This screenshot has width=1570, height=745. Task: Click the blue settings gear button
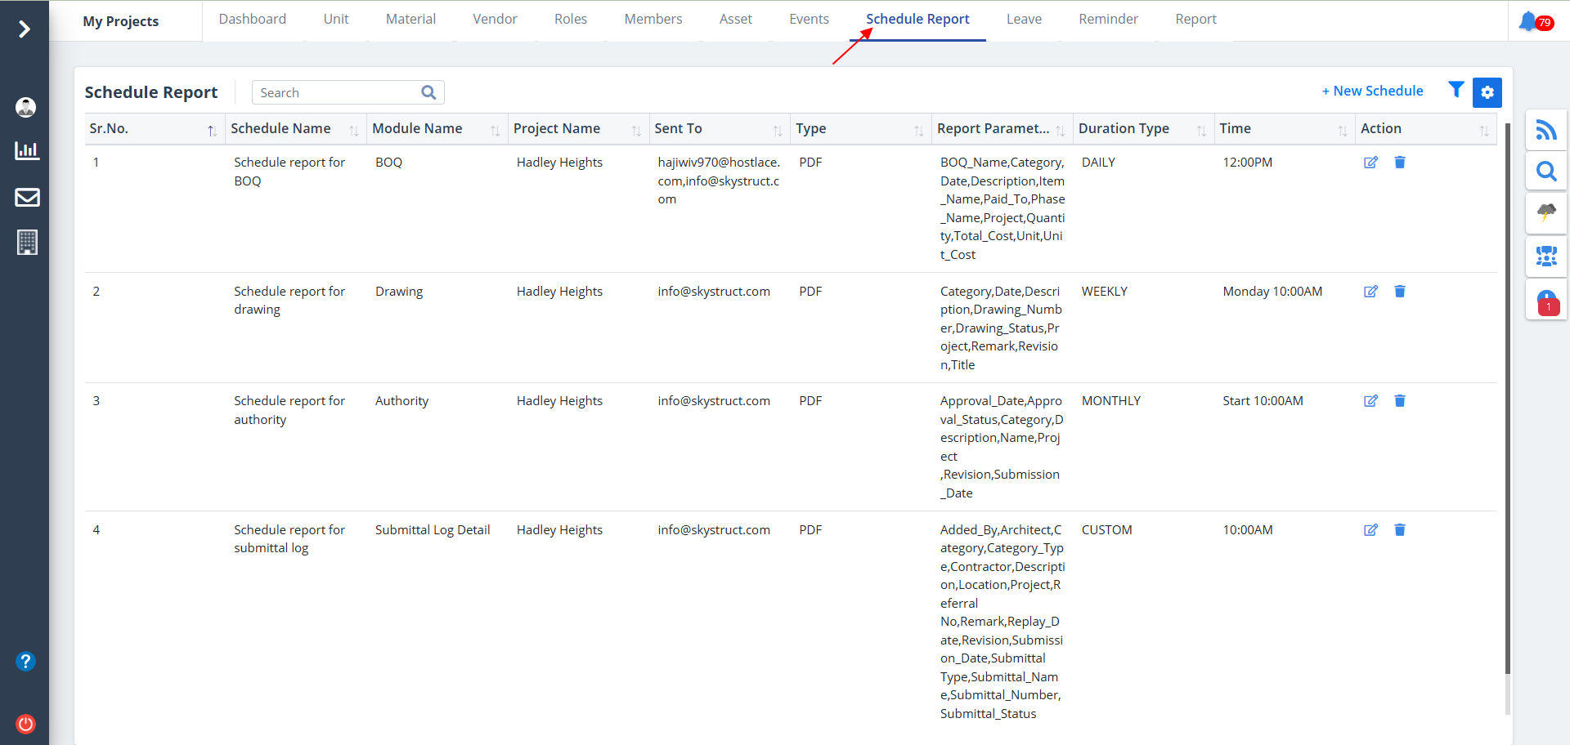coord(1487,92)
